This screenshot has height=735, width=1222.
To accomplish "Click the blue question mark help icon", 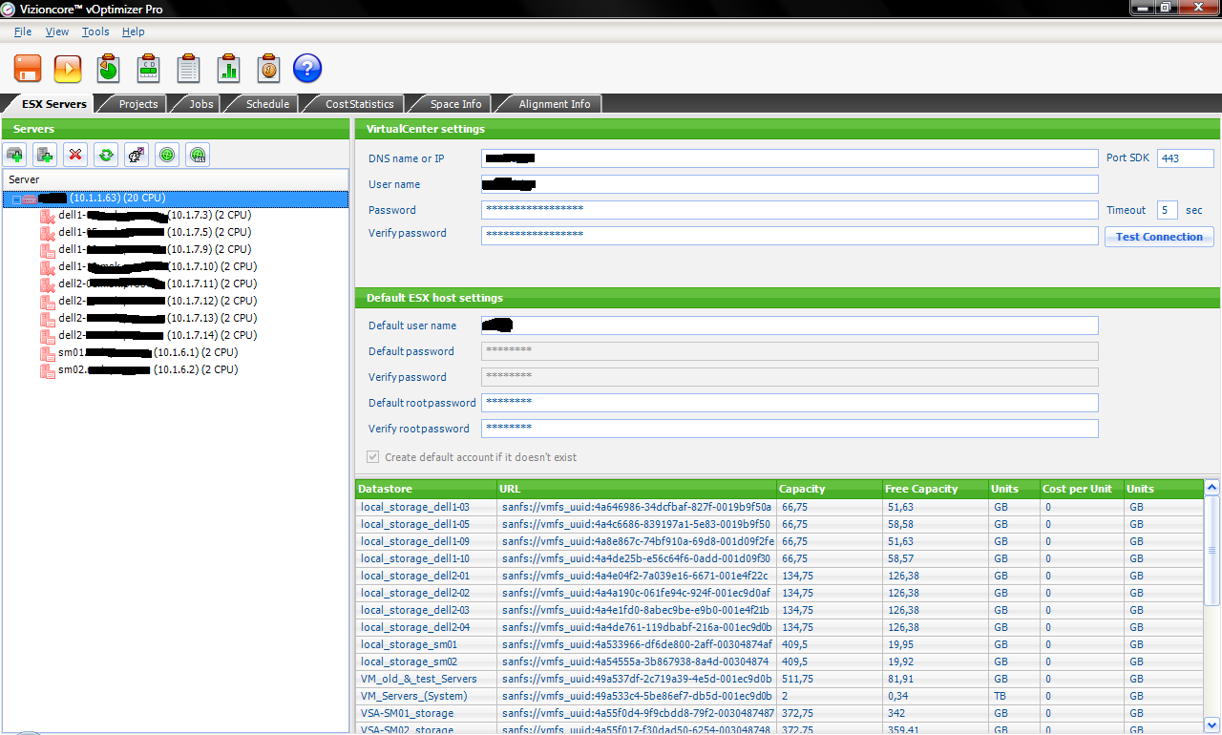I will click(x=306, y=69).
